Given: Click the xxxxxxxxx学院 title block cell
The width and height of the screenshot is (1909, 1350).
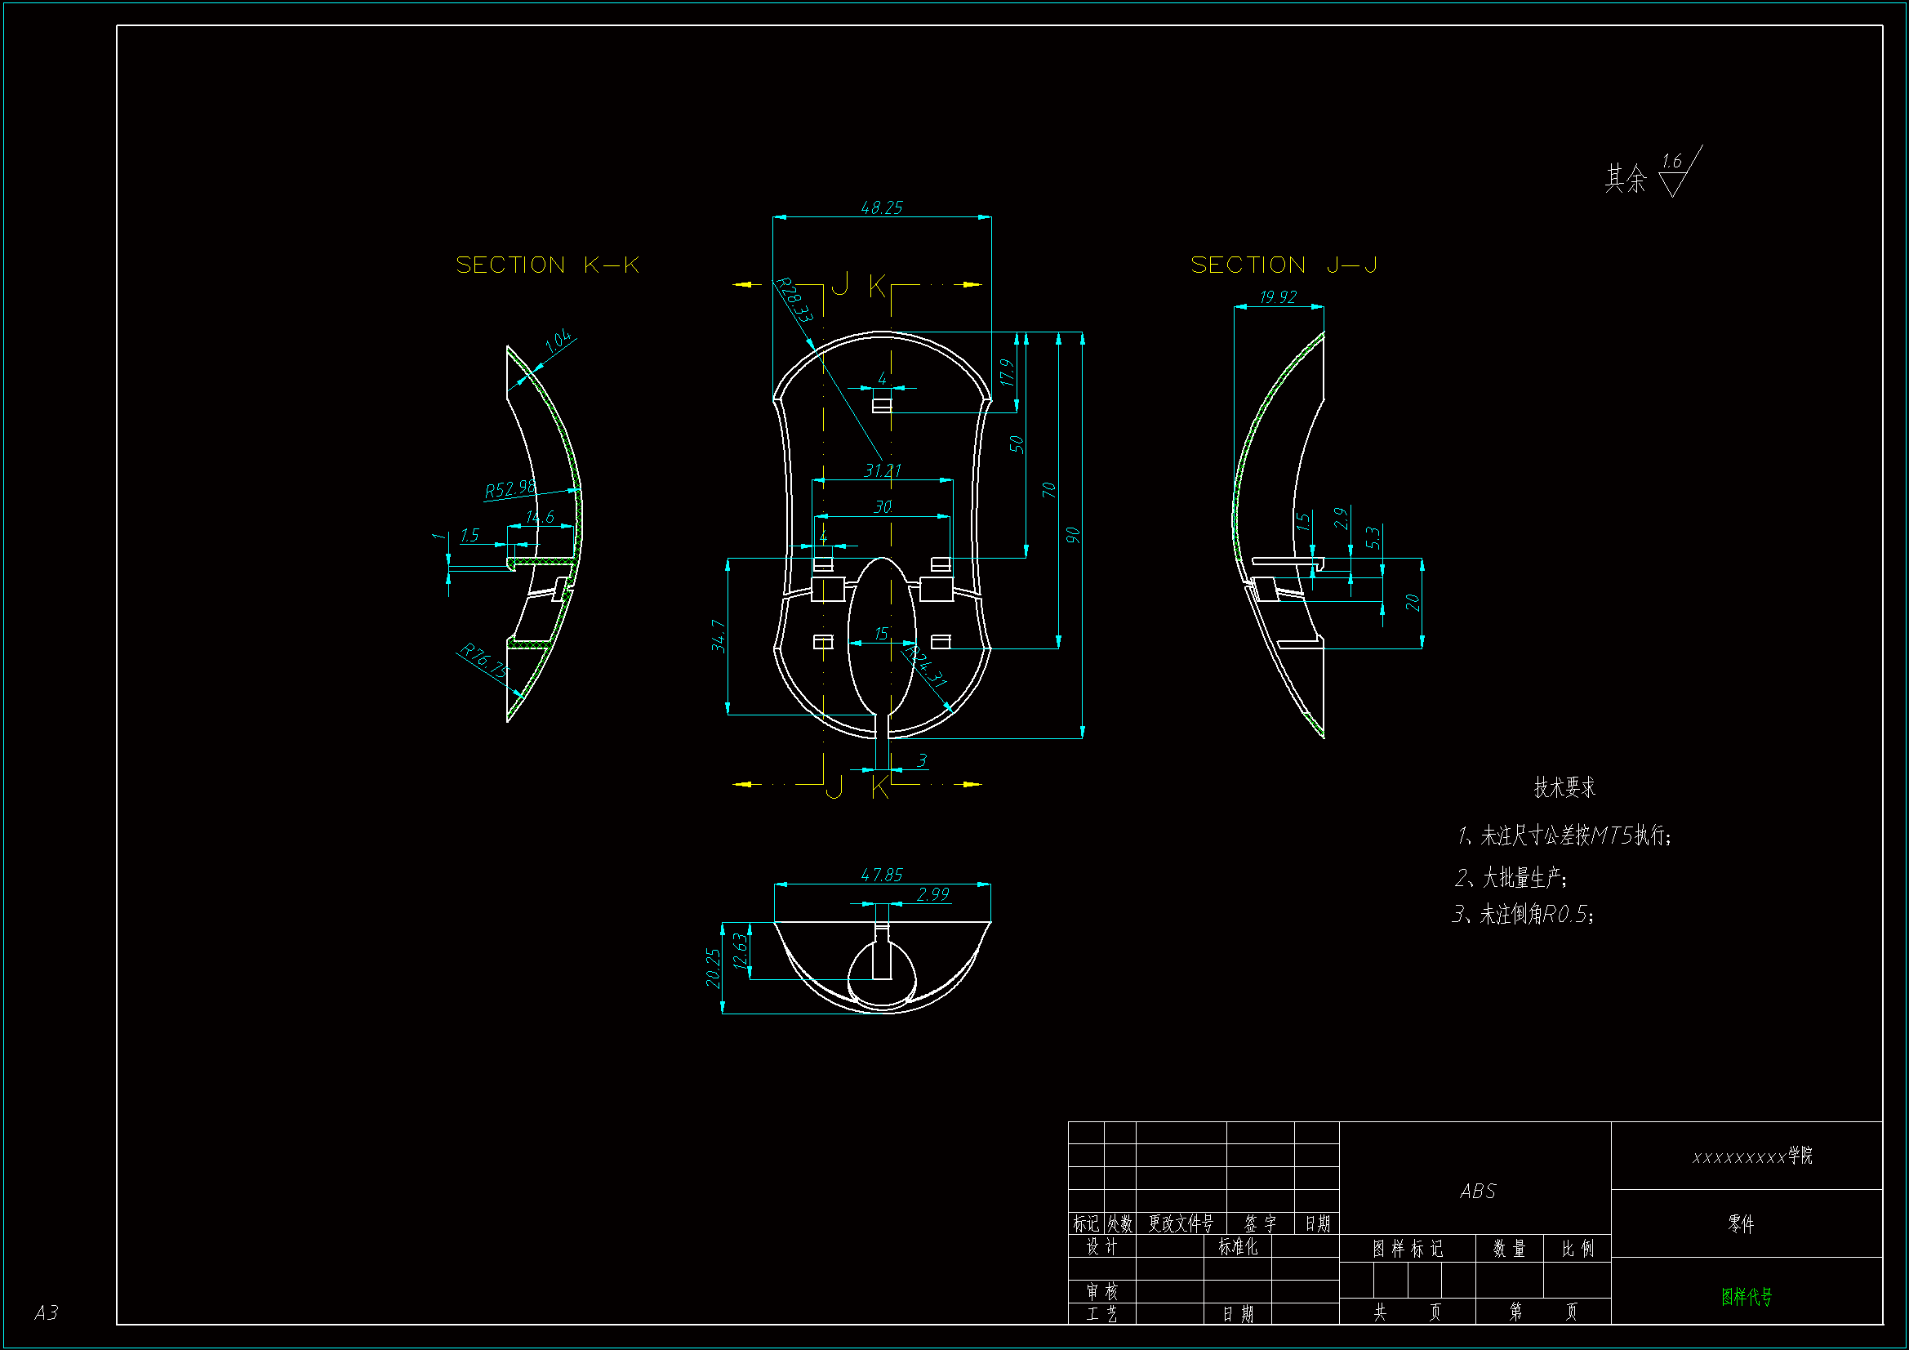Looking at the screenshot, I should click(x=1752, y=1156).
